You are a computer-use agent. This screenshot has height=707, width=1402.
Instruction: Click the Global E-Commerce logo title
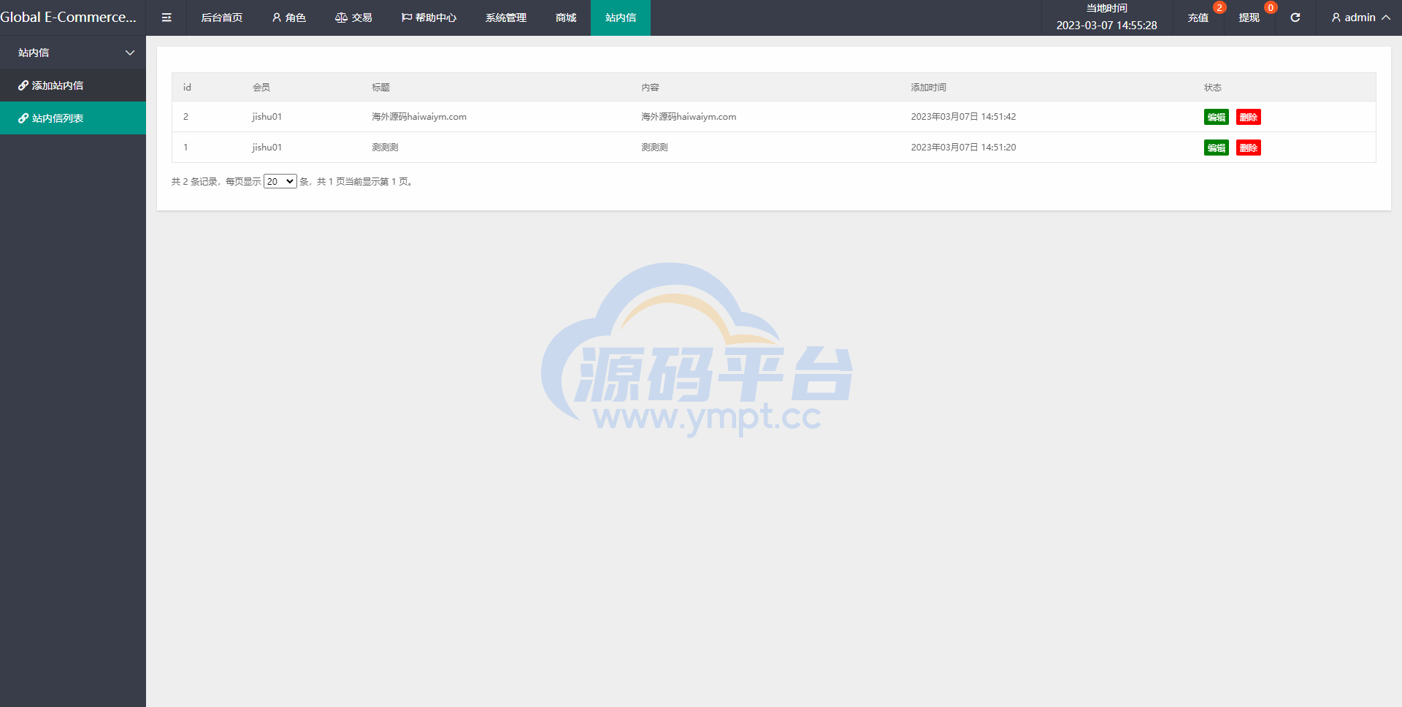point(69,18)
